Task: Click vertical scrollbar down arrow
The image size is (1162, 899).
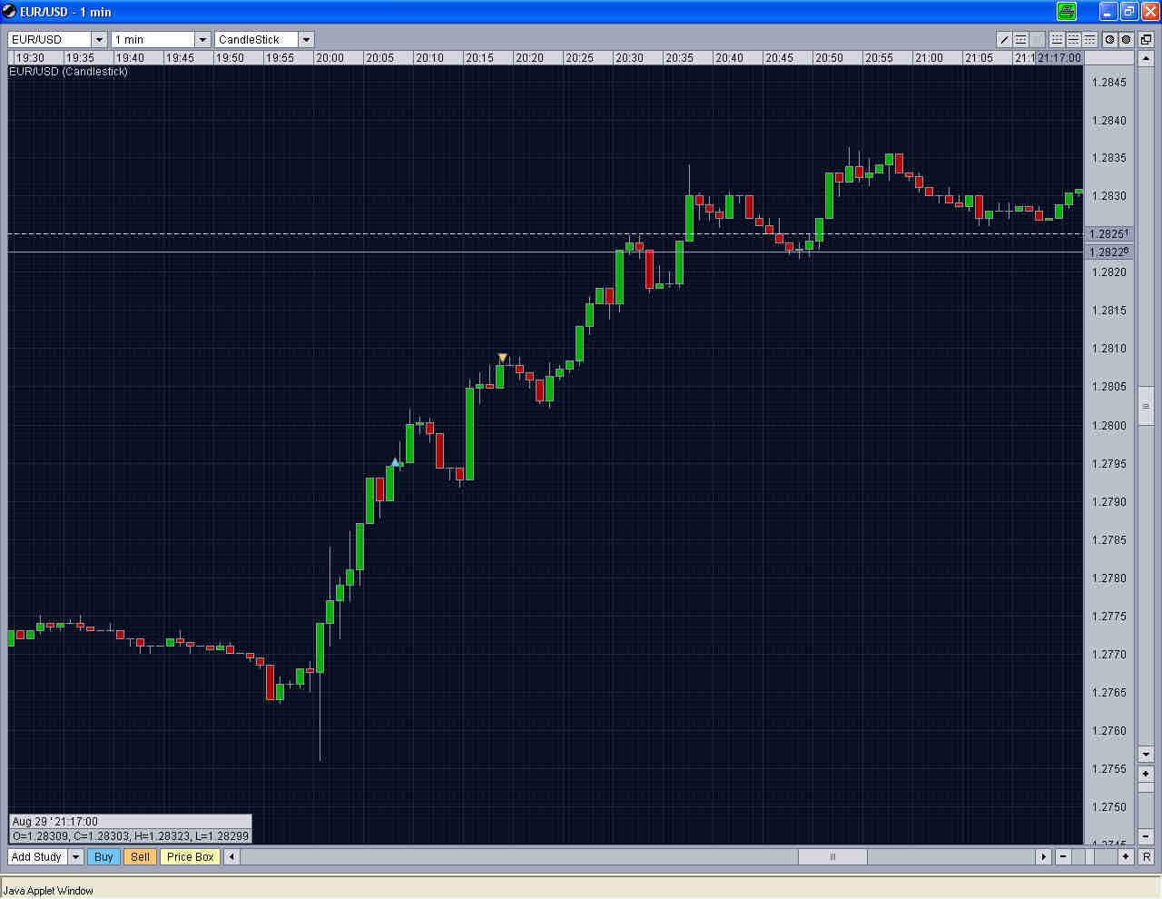Action: click(x=1146, y=755)
